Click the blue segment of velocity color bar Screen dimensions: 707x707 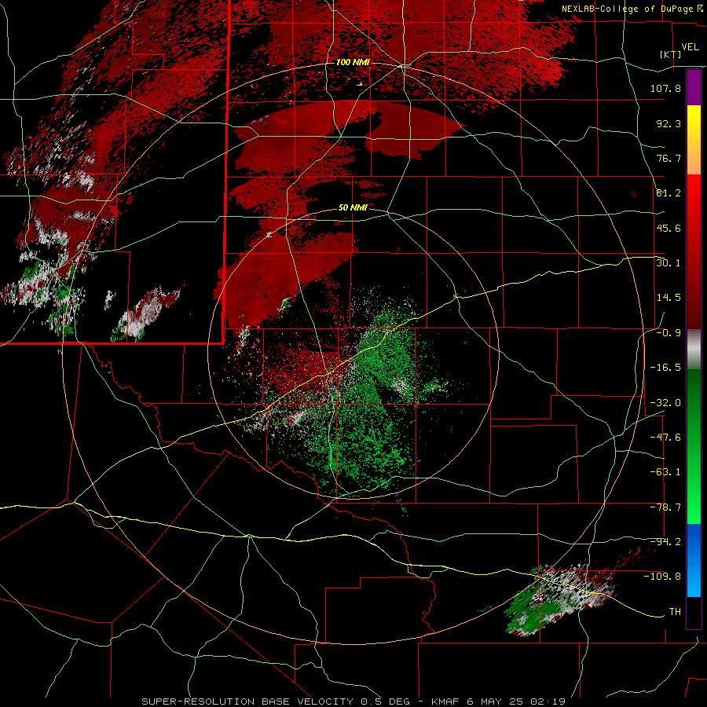tap(694, 560)
